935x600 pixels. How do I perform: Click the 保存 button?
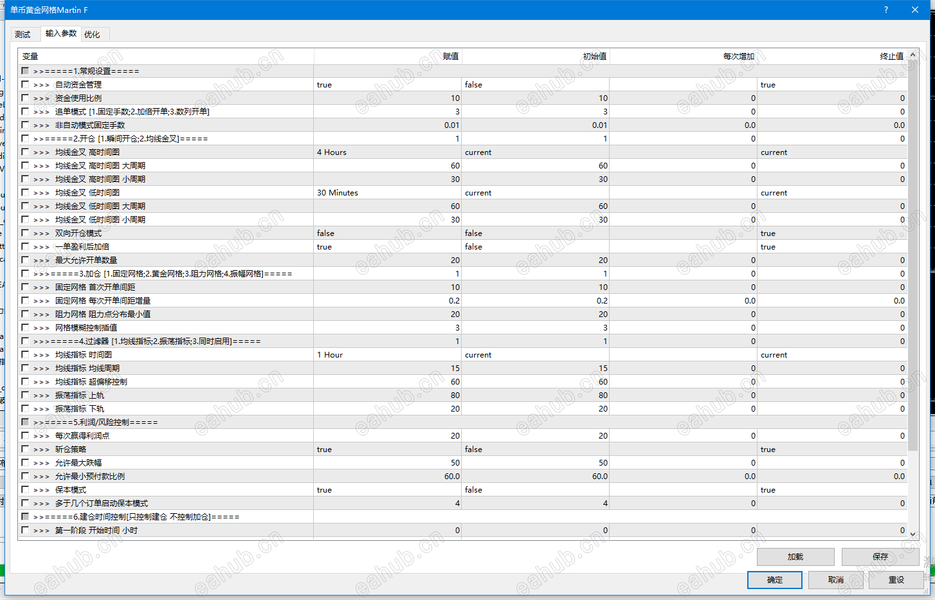pyautogui.click(x=880, y=557)
